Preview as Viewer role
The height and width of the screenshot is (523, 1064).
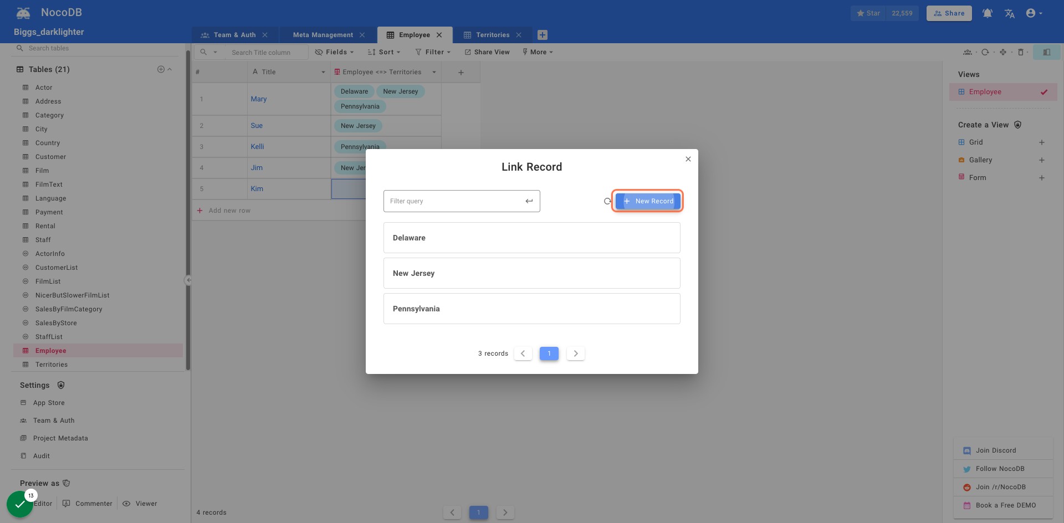[x=140, y=504]
